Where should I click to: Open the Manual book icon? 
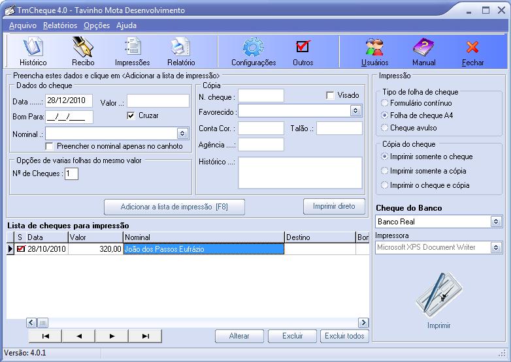coord(423,48)
